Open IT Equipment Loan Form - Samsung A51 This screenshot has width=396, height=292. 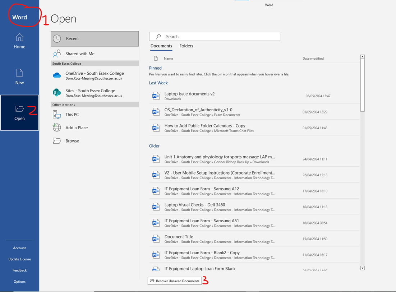point(254,223)
